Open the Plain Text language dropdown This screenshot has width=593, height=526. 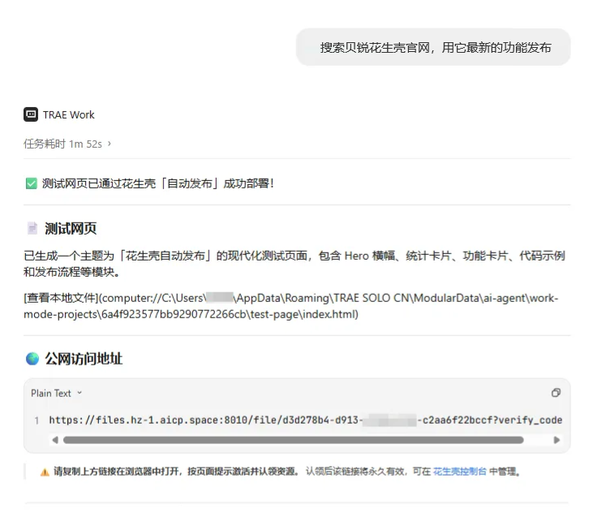(56, 393)
